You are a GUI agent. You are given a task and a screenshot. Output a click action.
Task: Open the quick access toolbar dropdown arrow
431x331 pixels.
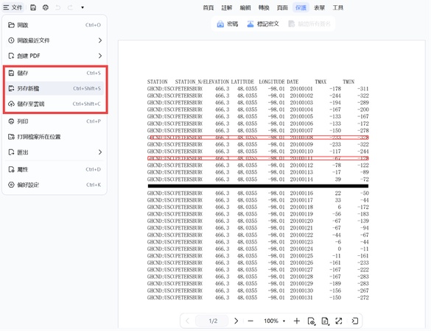[x=83, y=7]
